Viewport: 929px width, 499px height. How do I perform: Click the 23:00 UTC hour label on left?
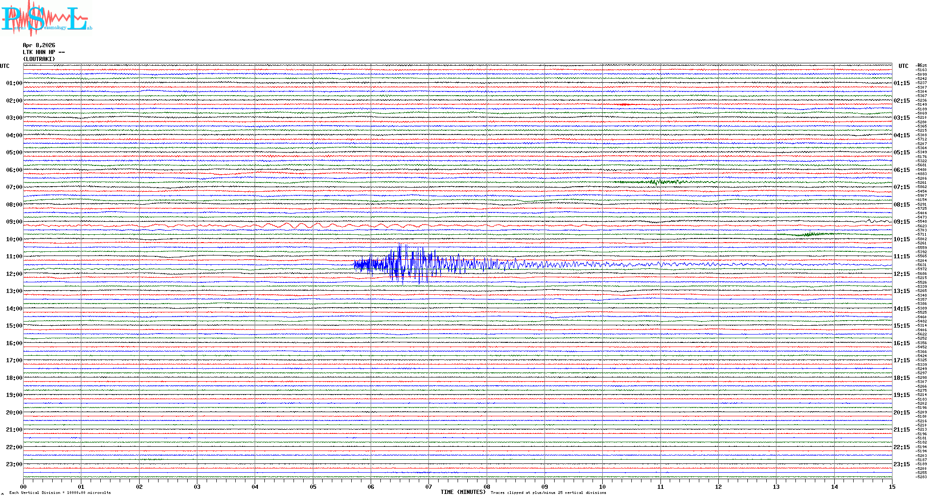click(x=14, y=464)
